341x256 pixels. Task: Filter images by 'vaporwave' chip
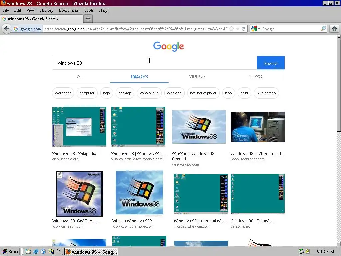[x=149, y=93]
